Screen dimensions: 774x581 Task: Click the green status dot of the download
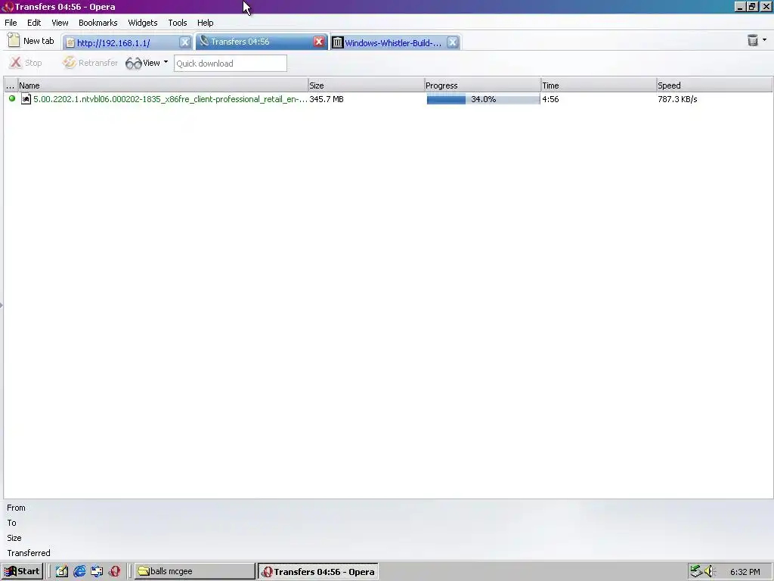(12, 98)
